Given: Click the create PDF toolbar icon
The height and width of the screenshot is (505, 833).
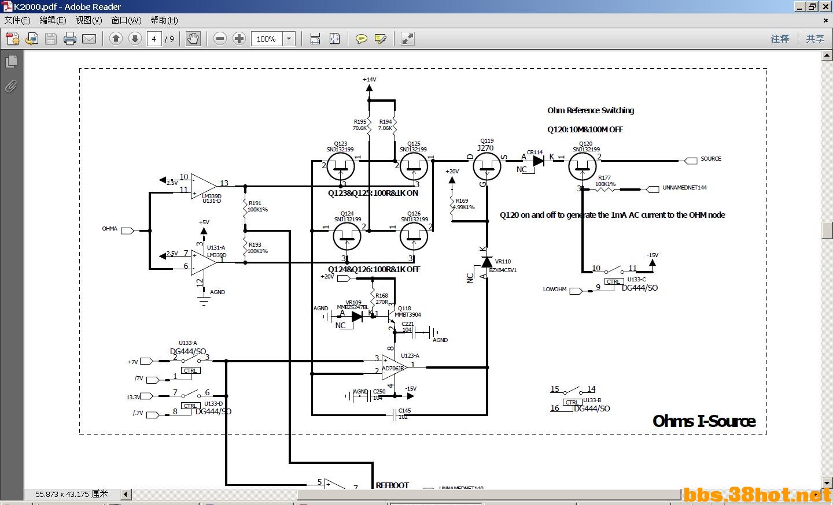Looking at the screenshot, I should [x=12, y=39].
